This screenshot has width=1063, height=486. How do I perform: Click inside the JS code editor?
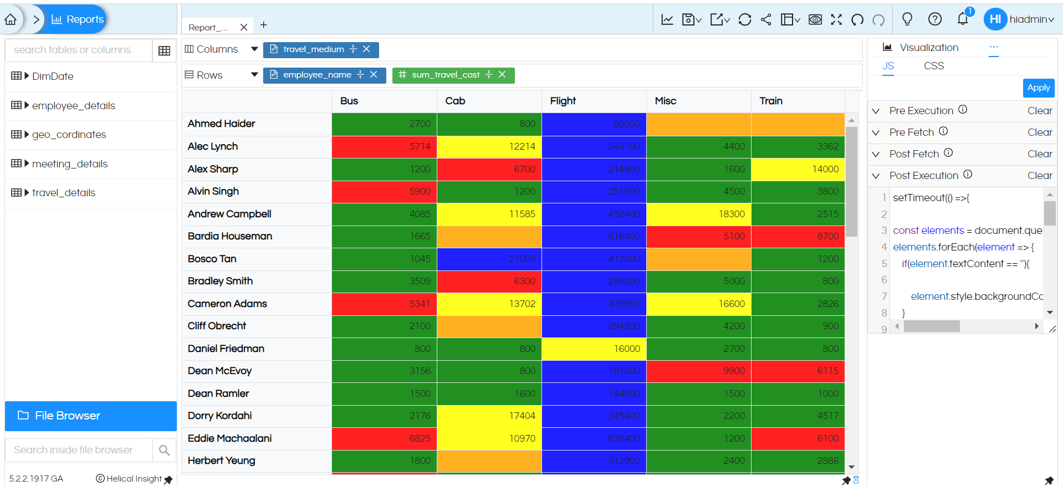[967, 255]
